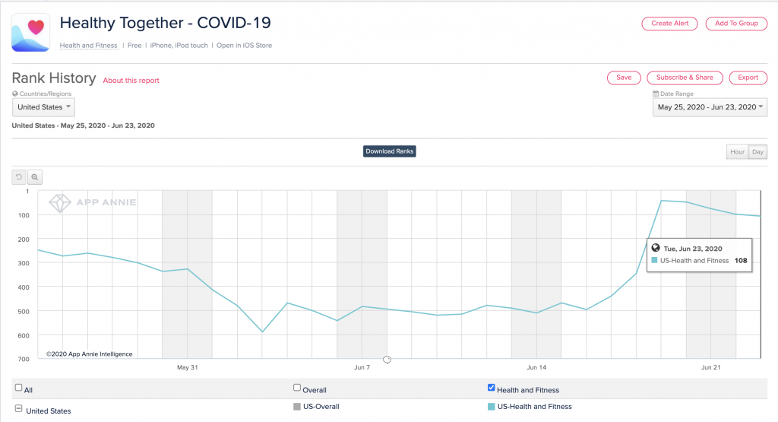
Task: Switch chart to Hour view
Action: pyautogui.click(x=737, y=152)
